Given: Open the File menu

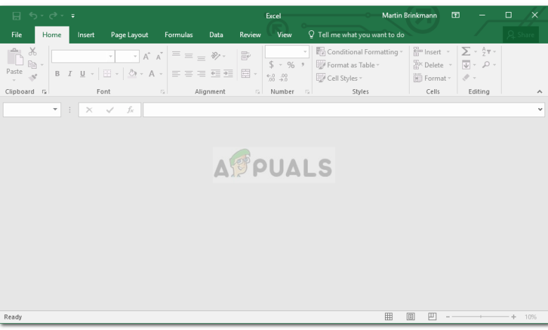Looking at the screenshot, I should pos(16,34).
